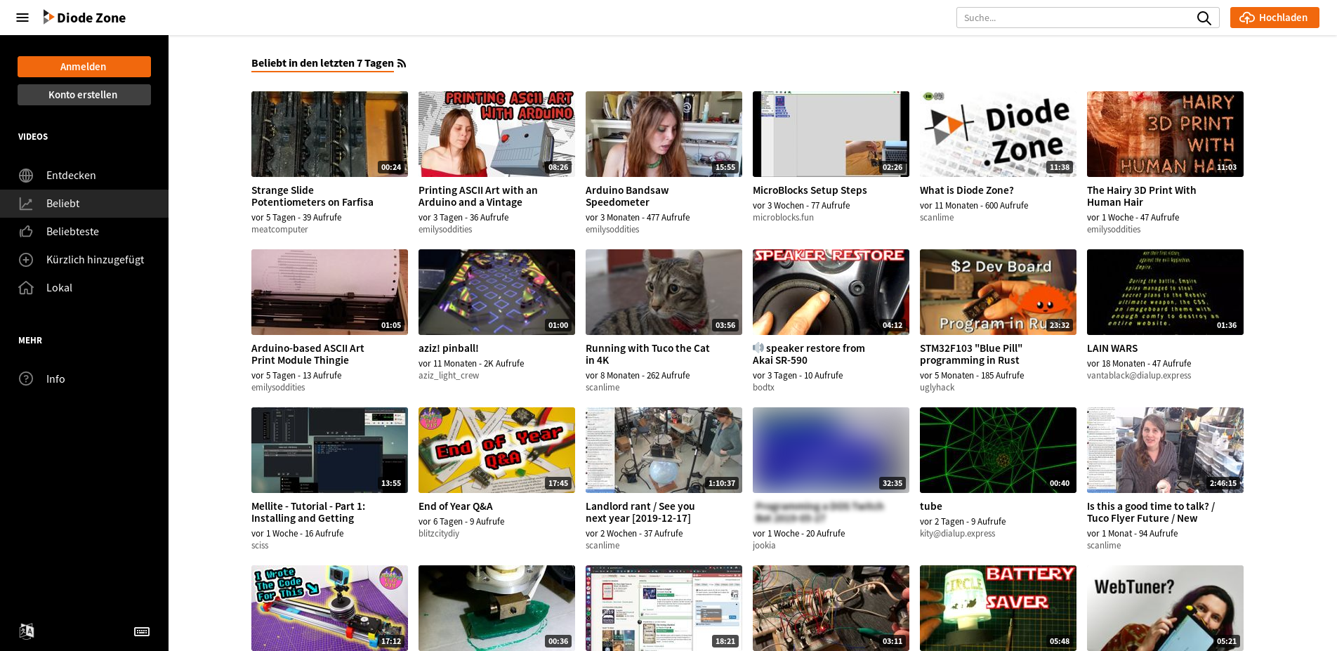Click the Hochladen upload button
Screen dimensions: 1337x651
coord(1274,18)
